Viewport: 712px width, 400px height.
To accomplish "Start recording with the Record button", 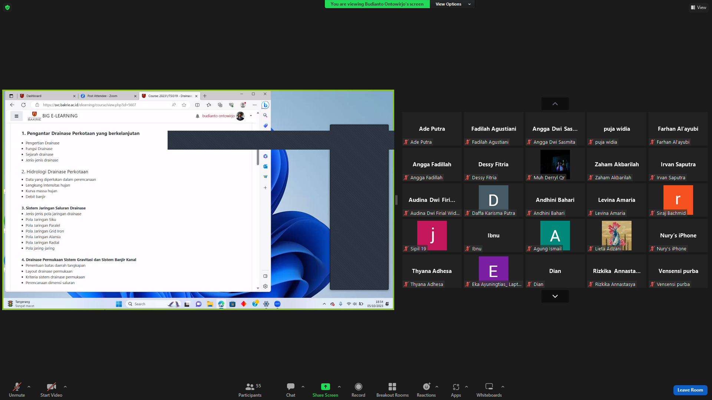I will pyautogui.click(x=358, y=390).
